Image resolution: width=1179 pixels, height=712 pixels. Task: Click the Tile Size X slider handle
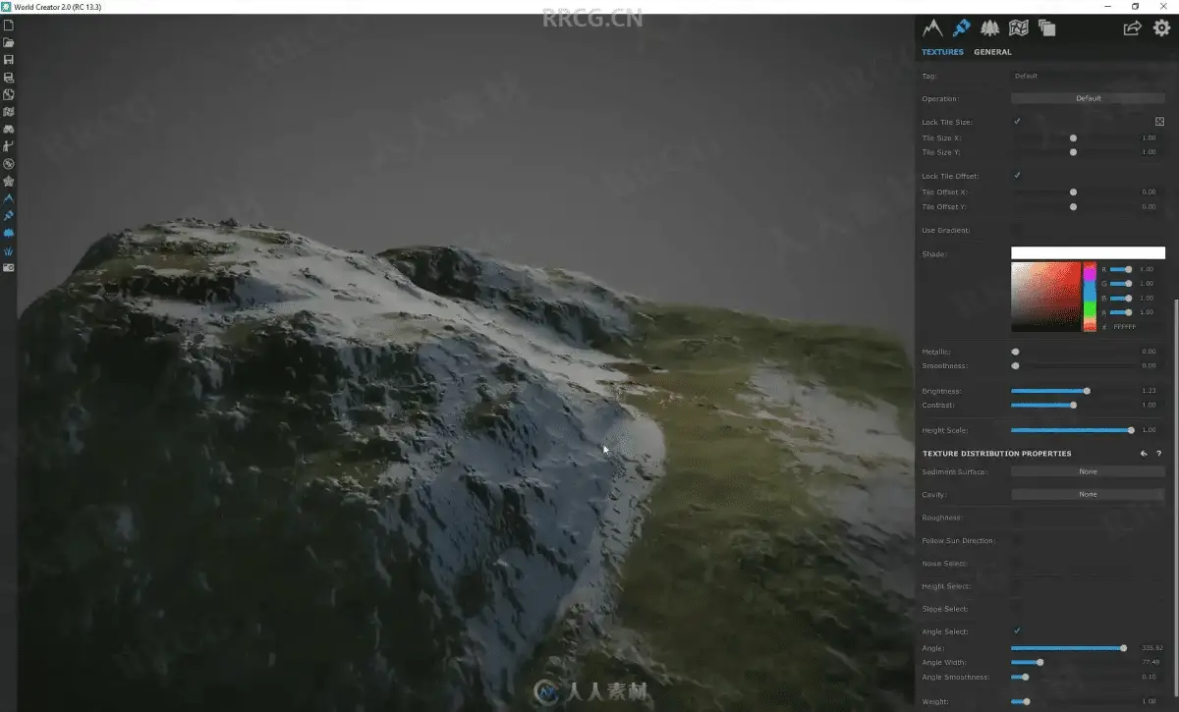1073,138
